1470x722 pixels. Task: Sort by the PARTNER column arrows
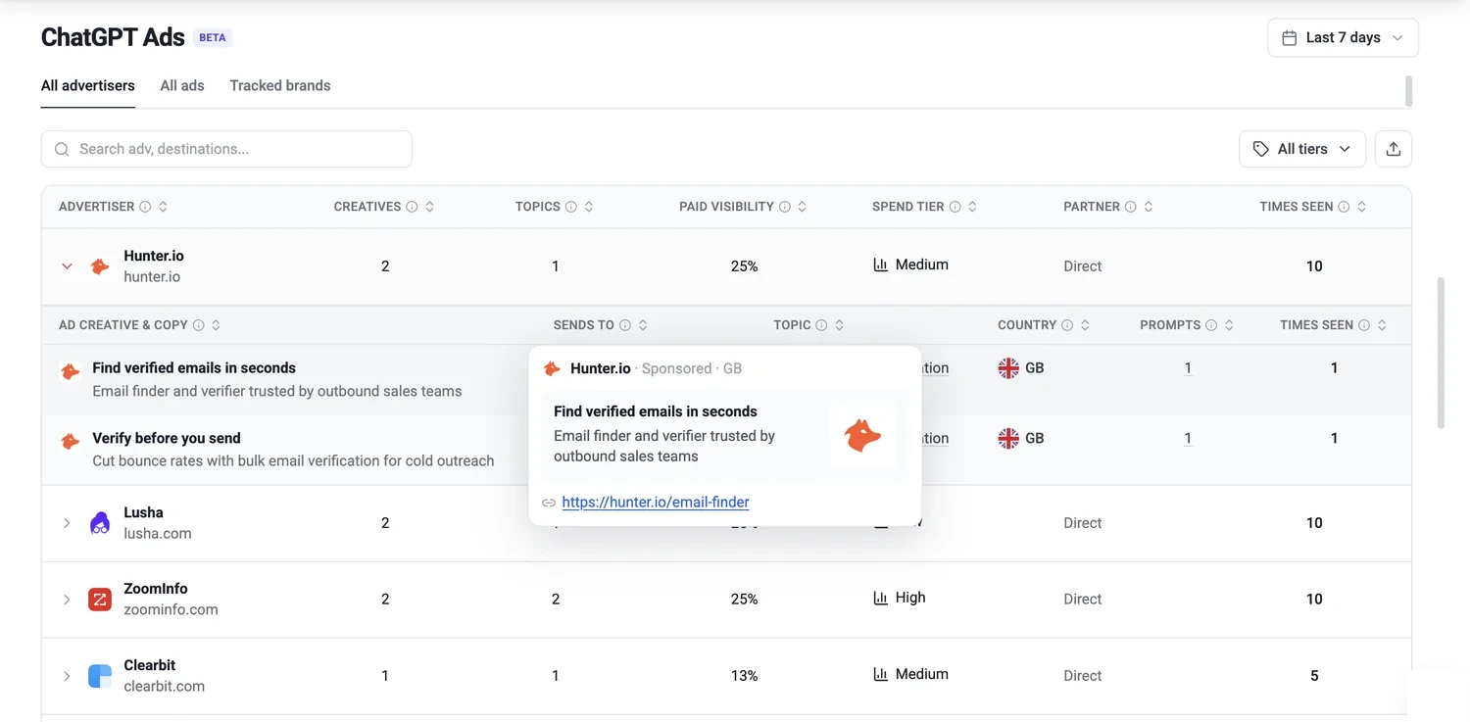point(1148,207)
